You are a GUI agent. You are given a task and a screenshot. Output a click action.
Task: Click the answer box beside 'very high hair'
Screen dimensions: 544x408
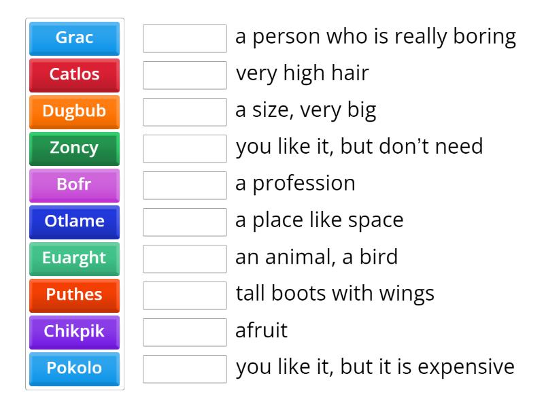tap(184, 75)
